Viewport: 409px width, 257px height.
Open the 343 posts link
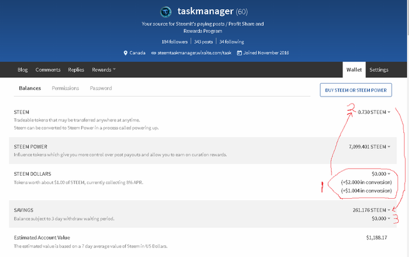click(203, 42)
